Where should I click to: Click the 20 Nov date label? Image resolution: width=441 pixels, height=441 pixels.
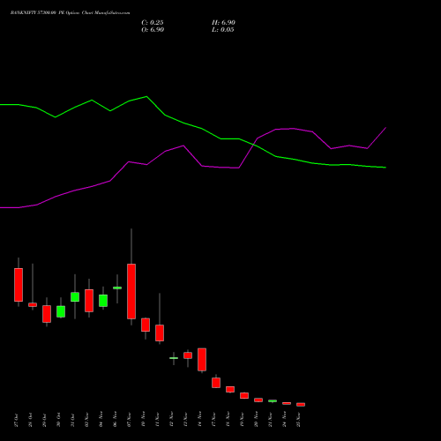(x=256, y=420)
